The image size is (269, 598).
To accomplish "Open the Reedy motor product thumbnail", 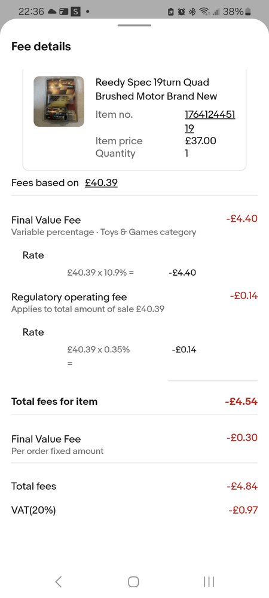I will (59, 102).
